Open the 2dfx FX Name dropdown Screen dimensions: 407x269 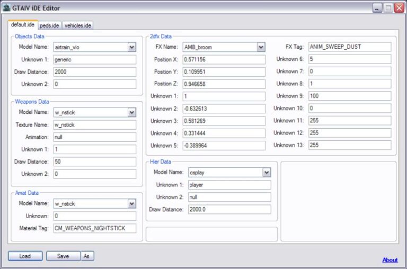(x=261, y=47)
